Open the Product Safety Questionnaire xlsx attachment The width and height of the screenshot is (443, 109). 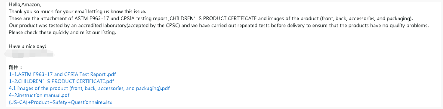(61, 103)
